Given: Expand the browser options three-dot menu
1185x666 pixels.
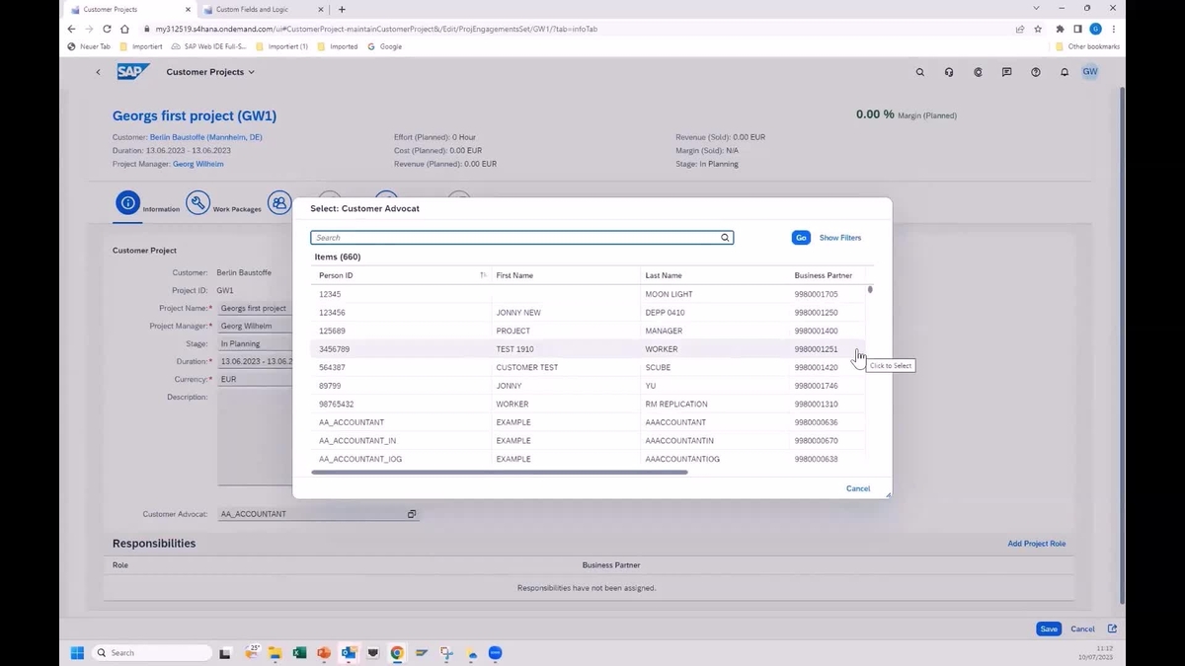Looking at the screenshot, I should point(1112,29).
